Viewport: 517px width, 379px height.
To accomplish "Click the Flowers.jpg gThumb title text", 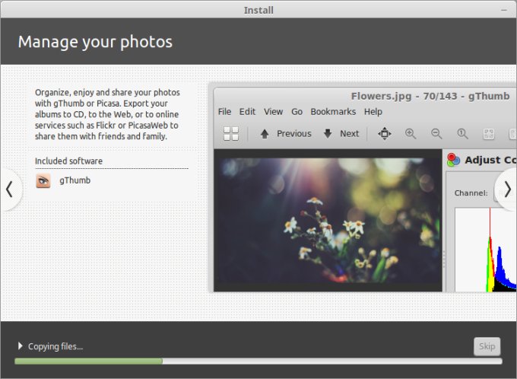I will 430,96.
